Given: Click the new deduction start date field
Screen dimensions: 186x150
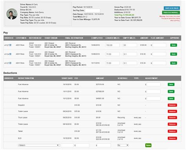Looking at the screenshot, I should (x=67, y=145).
